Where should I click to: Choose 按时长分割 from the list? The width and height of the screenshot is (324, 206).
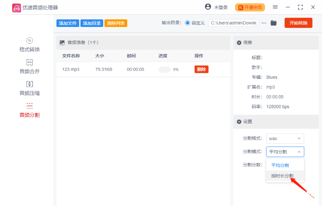click(x=285, y=176)
